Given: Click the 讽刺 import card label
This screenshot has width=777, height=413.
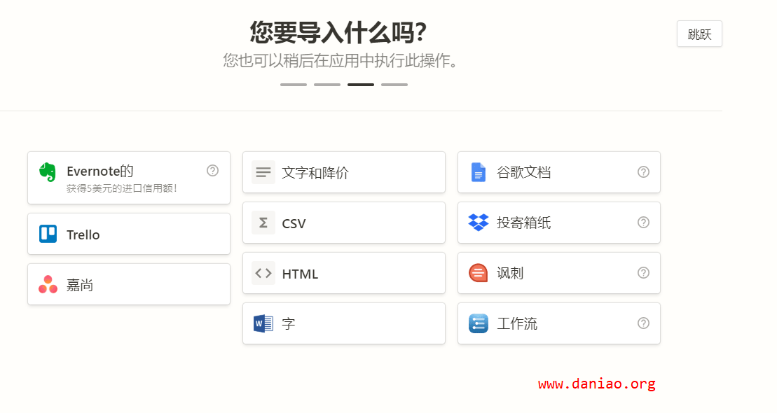Looking at the screenshot, I should [510, 273].
